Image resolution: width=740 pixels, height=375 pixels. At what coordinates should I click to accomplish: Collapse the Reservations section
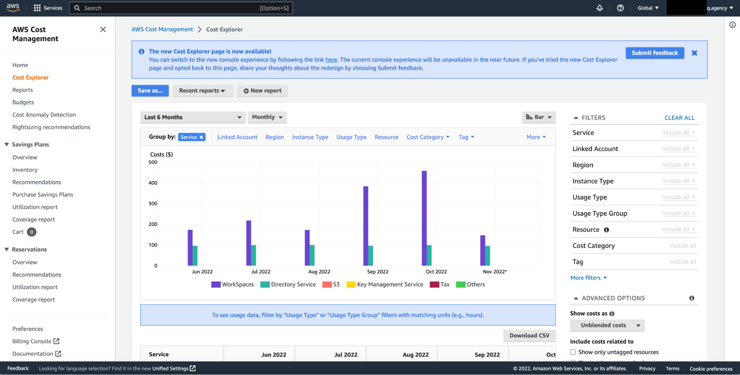pyautogui.click(x=6, y=250)
